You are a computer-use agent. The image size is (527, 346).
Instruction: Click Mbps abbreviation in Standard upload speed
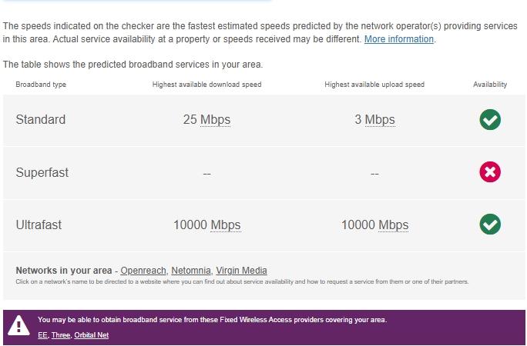click(x=380, y=120)
